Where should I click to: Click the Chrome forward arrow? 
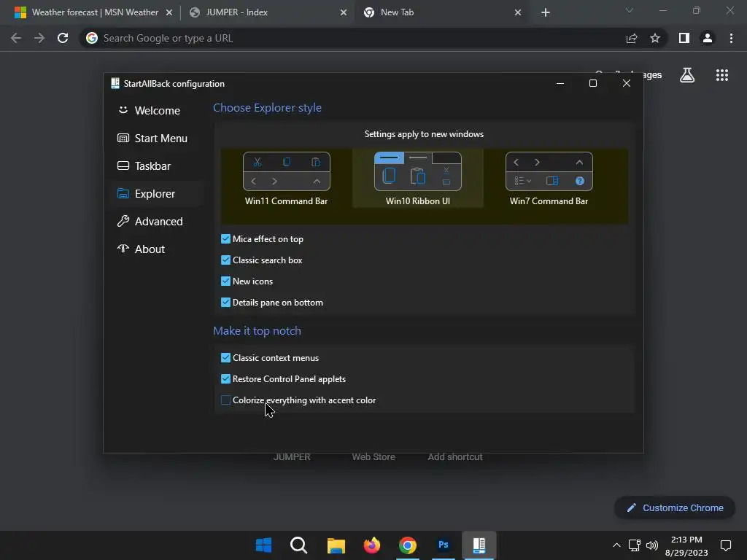(39, 38)
